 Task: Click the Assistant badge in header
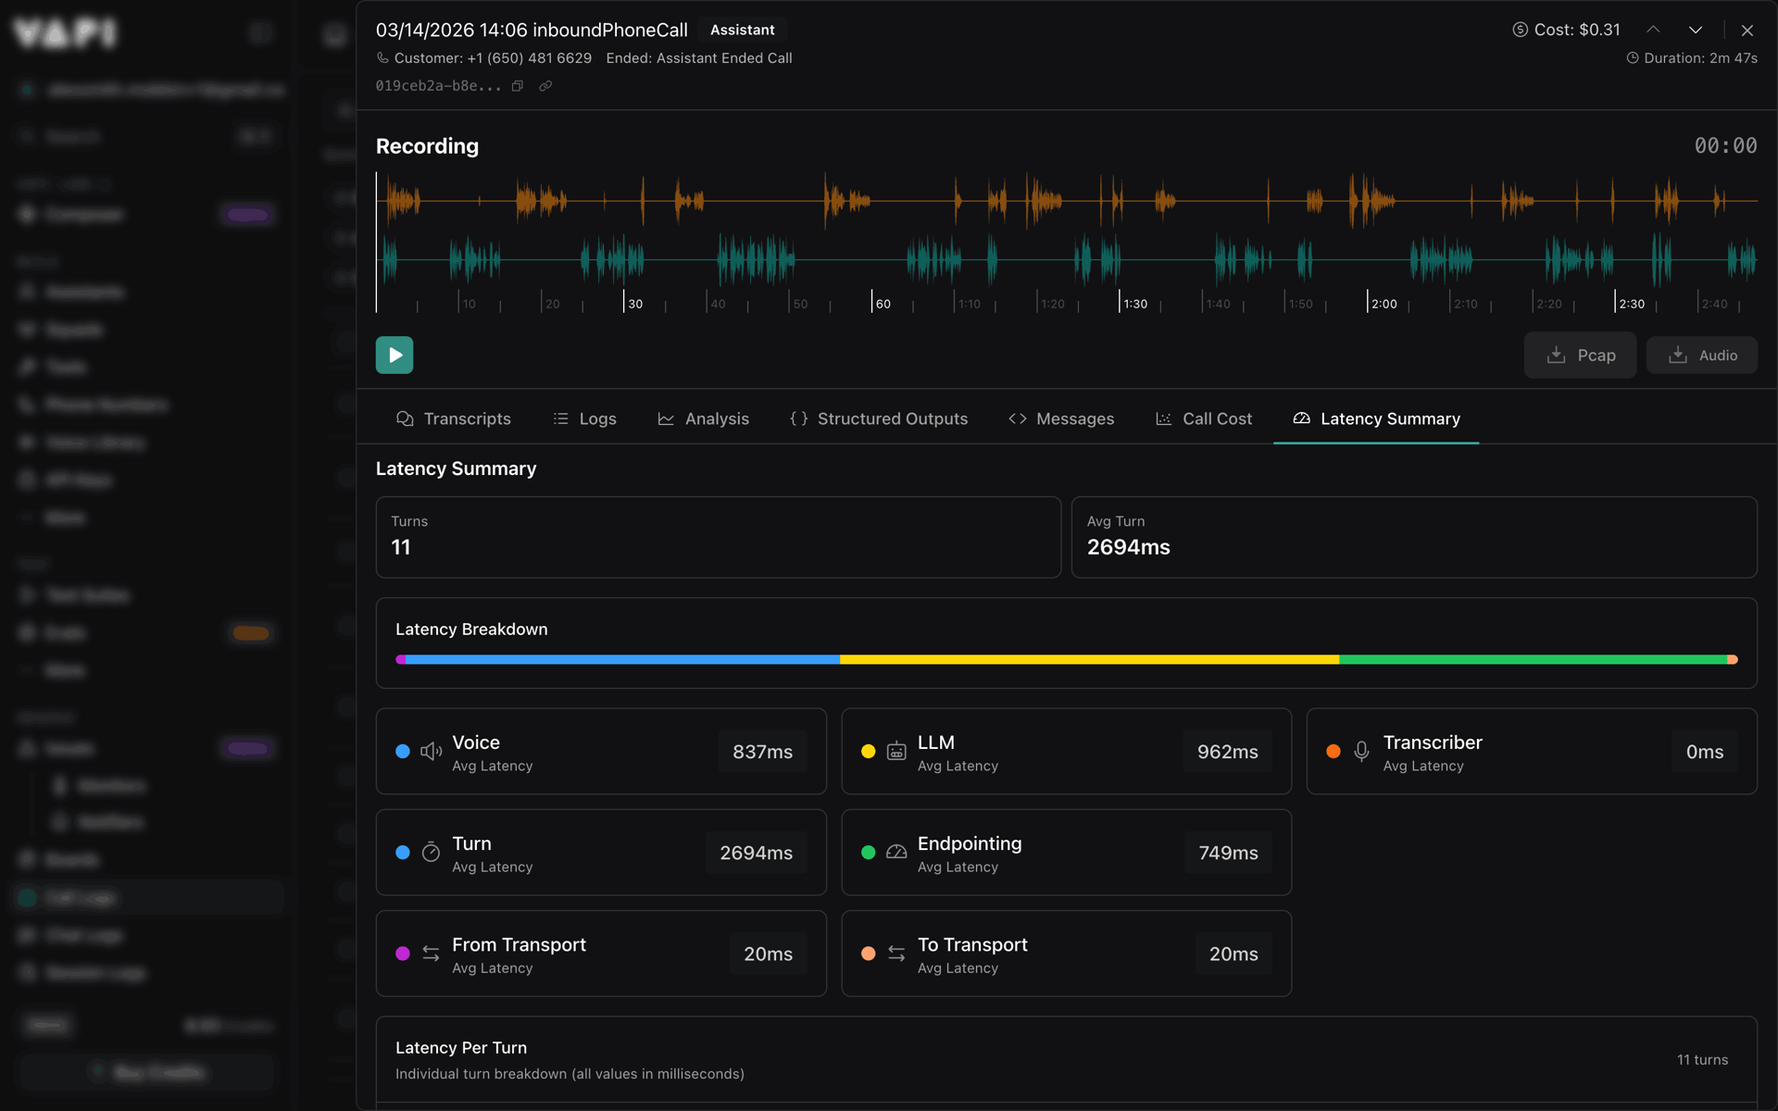click(x=742, y=30)
